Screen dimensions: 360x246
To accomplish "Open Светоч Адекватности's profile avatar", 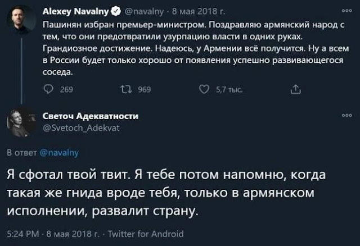I will 21,121.
